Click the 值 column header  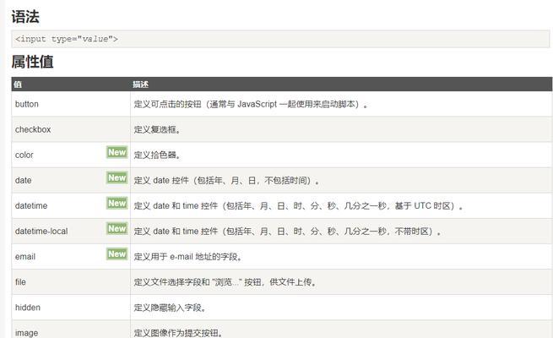pyautogui.click(x=18, y=84)
